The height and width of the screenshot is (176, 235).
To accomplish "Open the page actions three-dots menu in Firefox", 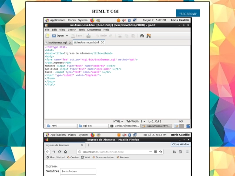I will (150, 152).
